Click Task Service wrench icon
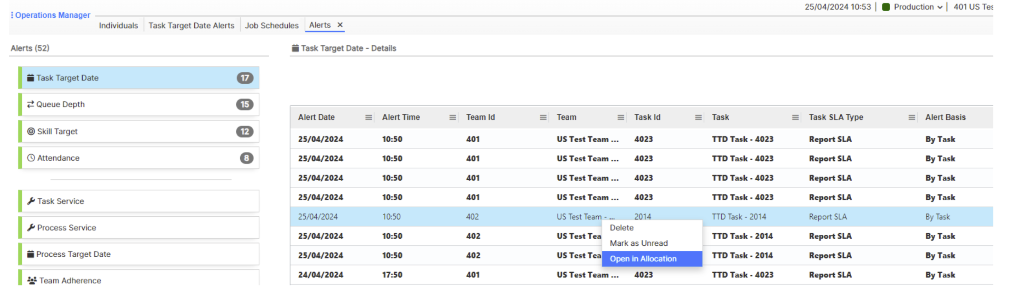 (x=31, y=201)
